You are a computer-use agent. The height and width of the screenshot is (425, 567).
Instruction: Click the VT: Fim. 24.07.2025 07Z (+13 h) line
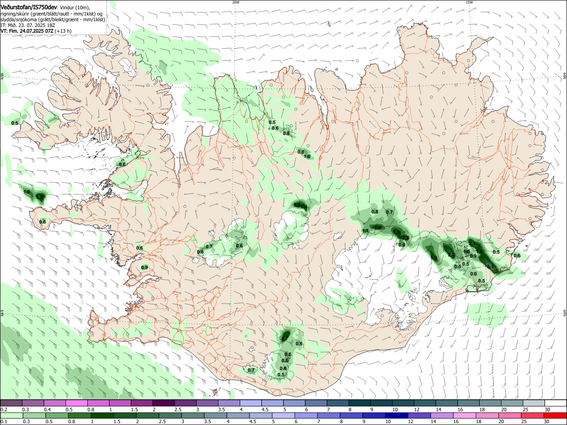(36, 31)
